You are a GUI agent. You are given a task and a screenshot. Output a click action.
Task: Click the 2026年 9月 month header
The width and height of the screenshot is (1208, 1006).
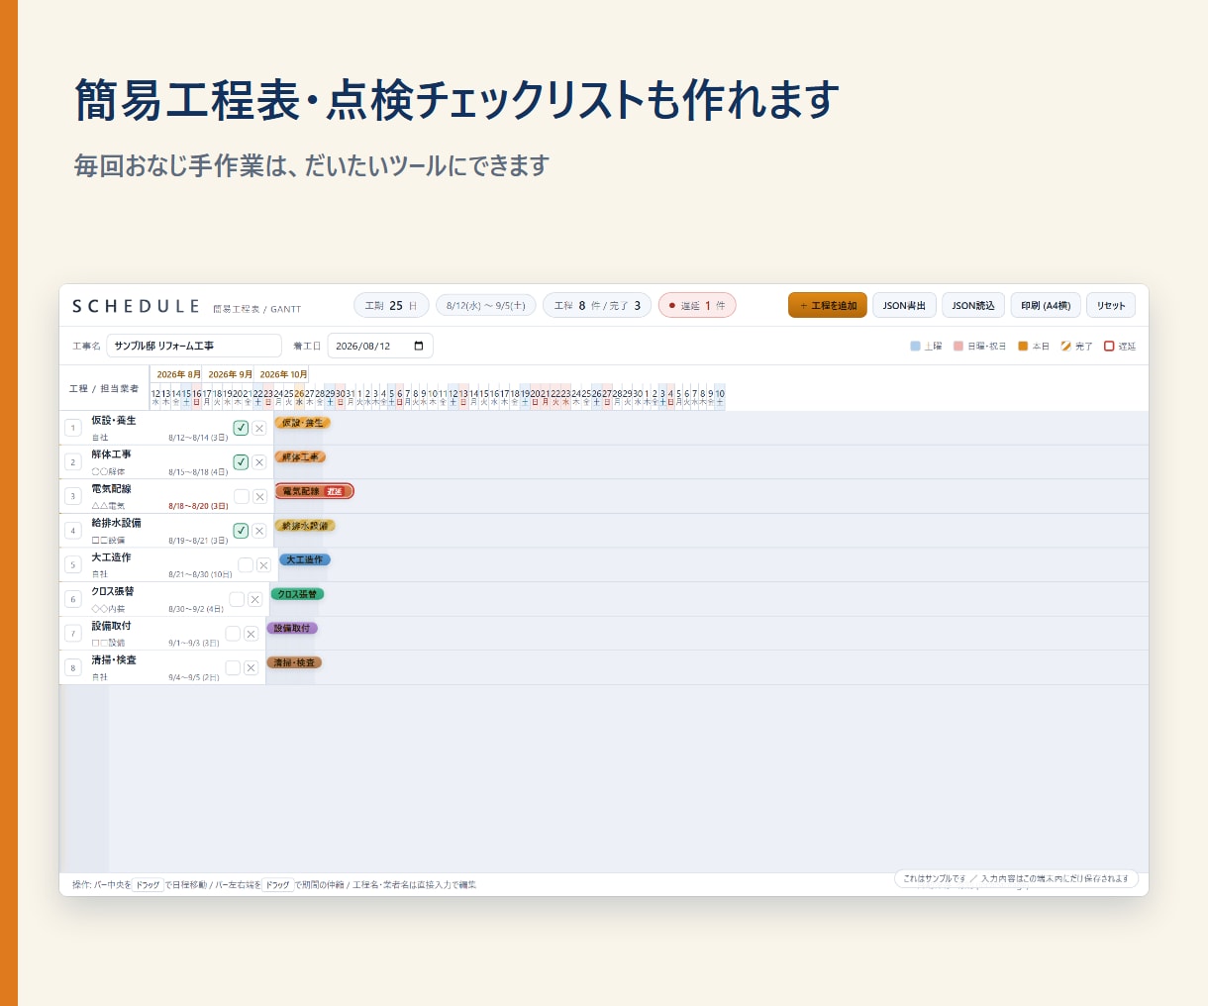230,374
